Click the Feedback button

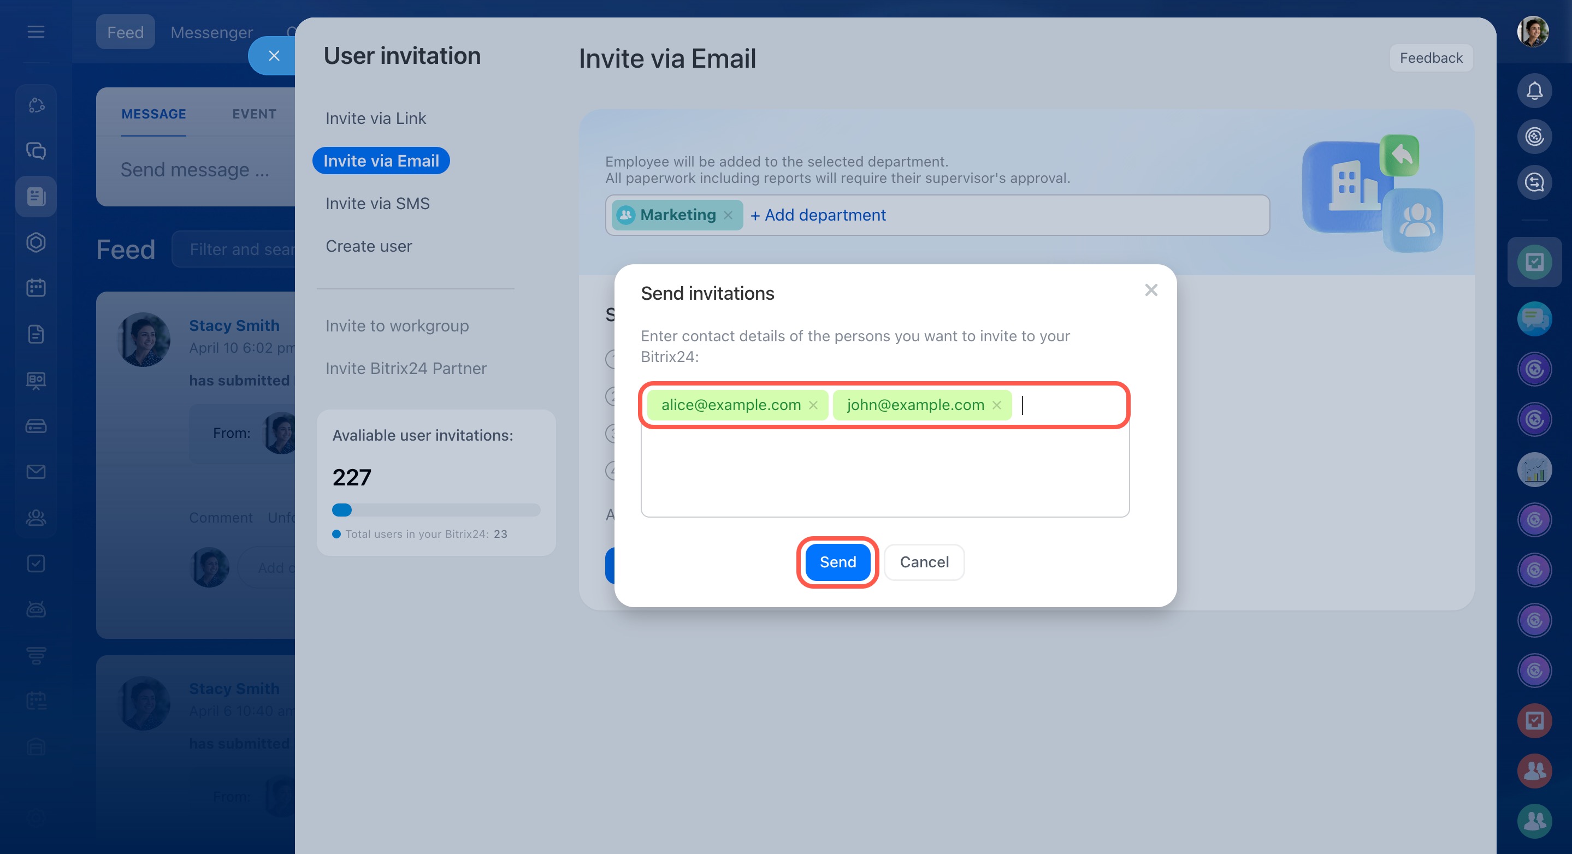pos(1431,58)
